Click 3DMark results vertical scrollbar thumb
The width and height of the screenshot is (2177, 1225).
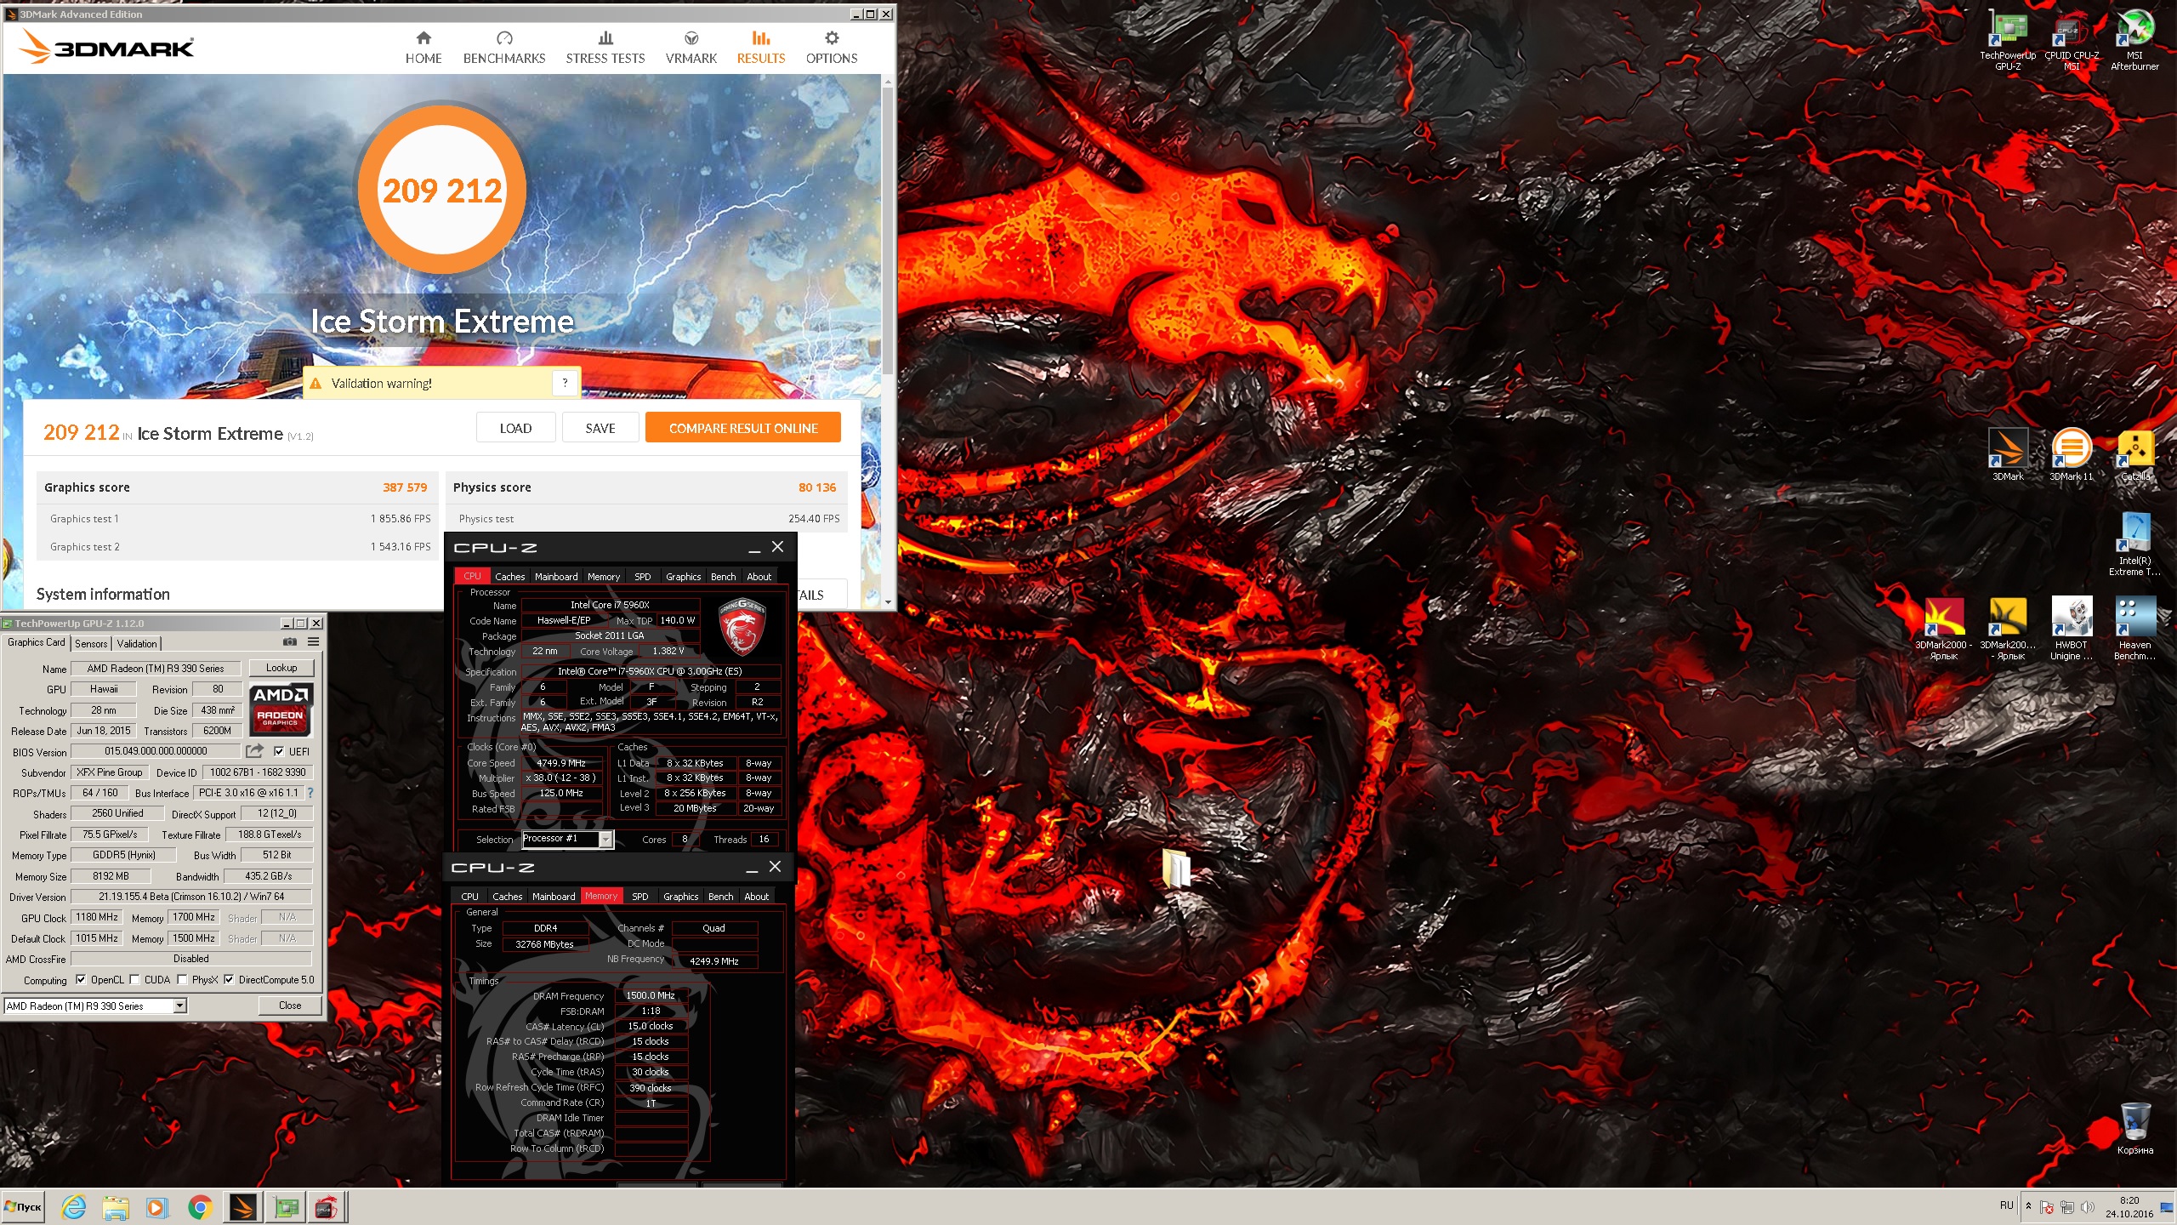888,230
